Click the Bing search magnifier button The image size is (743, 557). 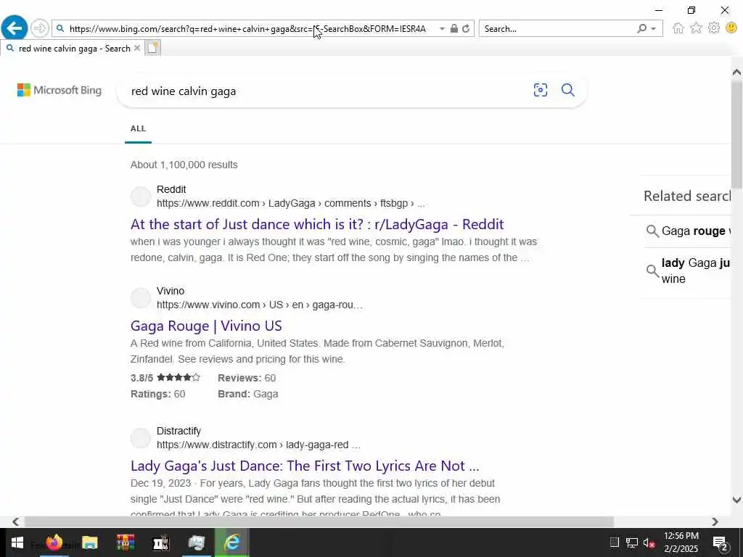[567, 90]
